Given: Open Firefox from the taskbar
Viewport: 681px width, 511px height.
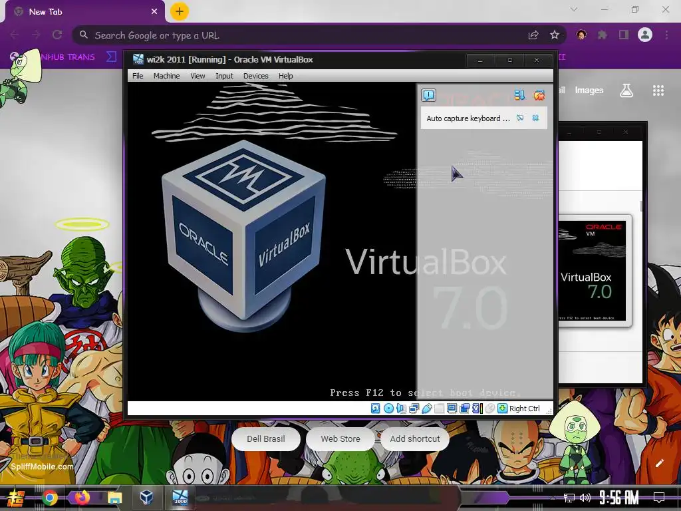Looking at the screenshot, I should 82,497.
